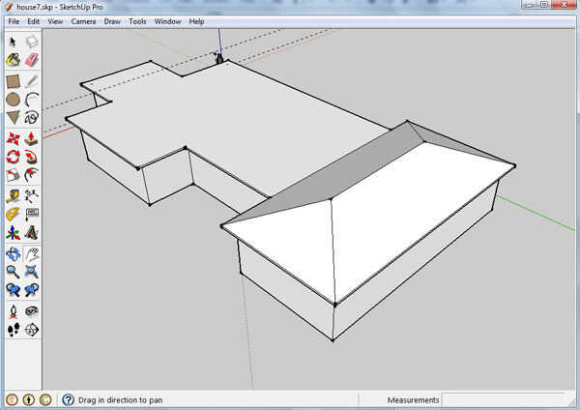Open Instructor via question mark icon

[68, 399]
